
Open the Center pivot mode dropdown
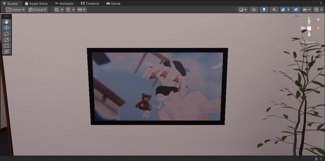tap(16, 10)
